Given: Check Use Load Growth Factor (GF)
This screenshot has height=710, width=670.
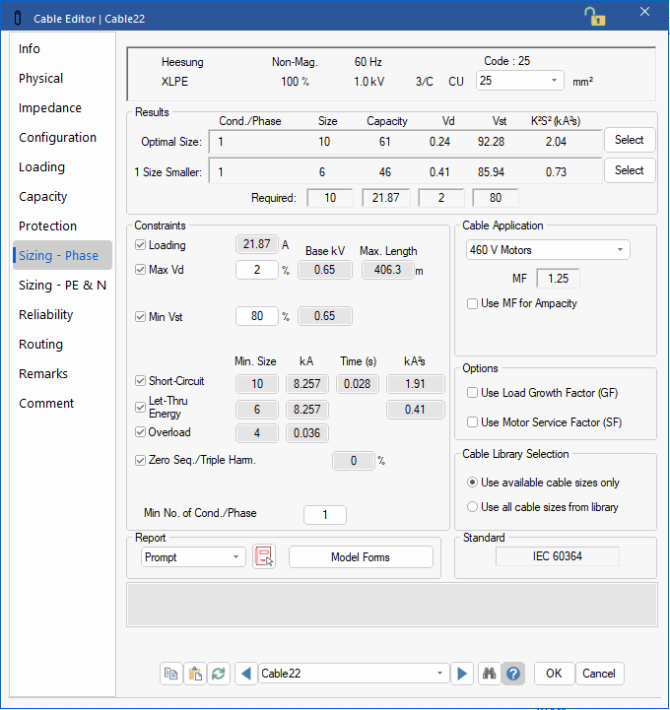Looking at the screenshot, I should click(473, 393).
